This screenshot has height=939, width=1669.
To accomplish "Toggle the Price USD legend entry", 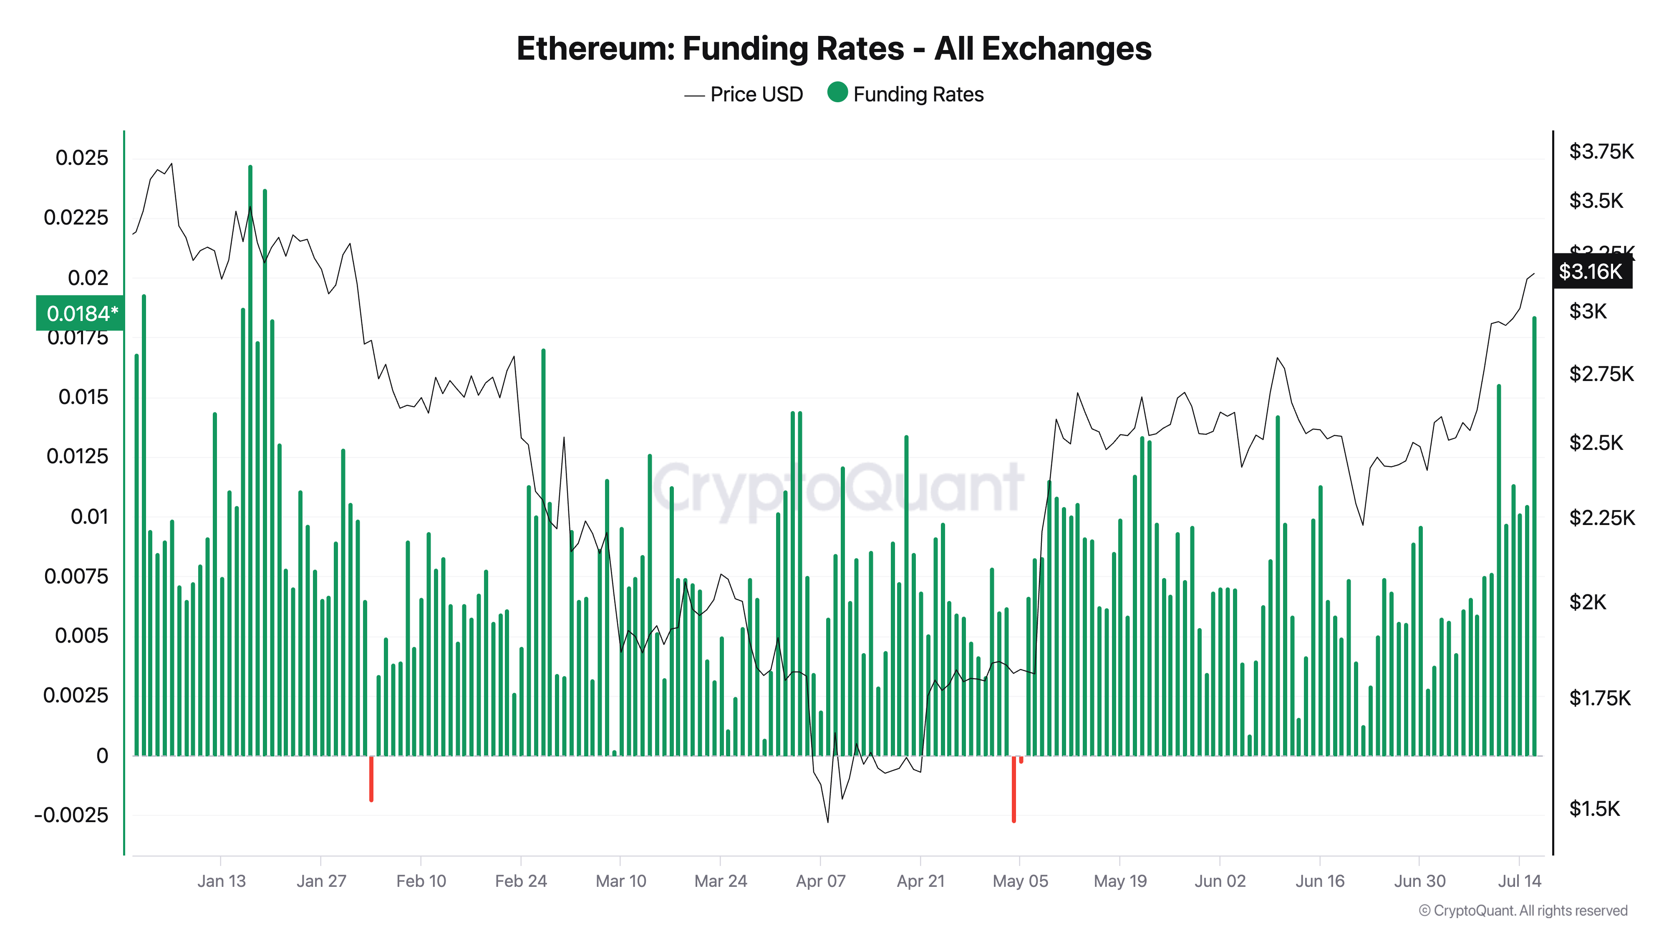I will [756, 95].
